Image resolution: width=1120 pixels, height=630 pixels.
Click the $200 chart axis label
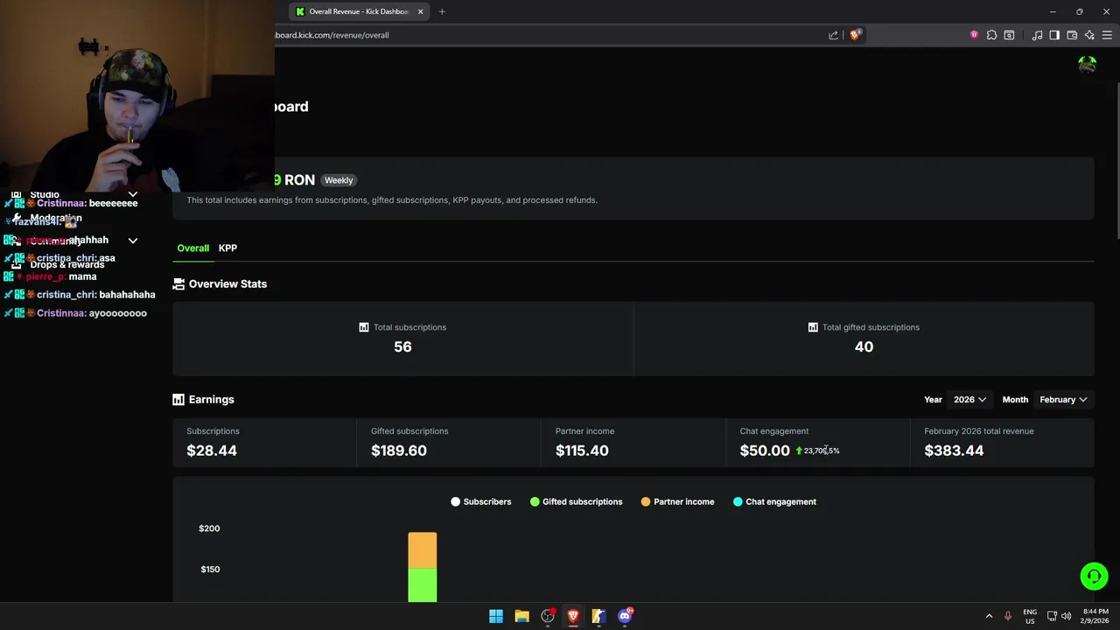pos(209,528)
